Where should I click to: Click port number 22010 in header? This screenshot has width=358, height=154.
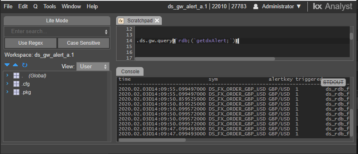(219, 7)
